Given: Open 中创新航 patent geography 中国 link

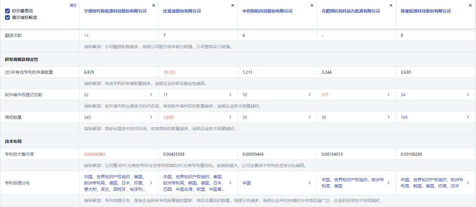Looking at the screenshot, I should pos(247,183).
